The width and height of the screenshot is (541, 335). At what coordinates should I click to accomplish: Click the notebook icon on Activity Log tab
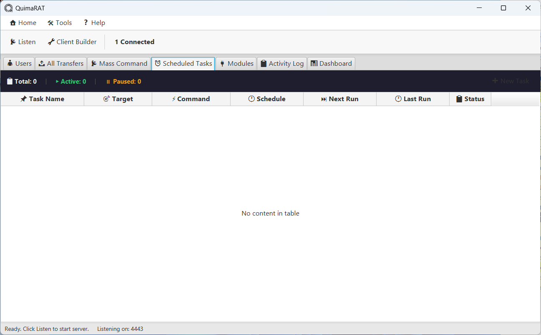[x=263, y=63]
